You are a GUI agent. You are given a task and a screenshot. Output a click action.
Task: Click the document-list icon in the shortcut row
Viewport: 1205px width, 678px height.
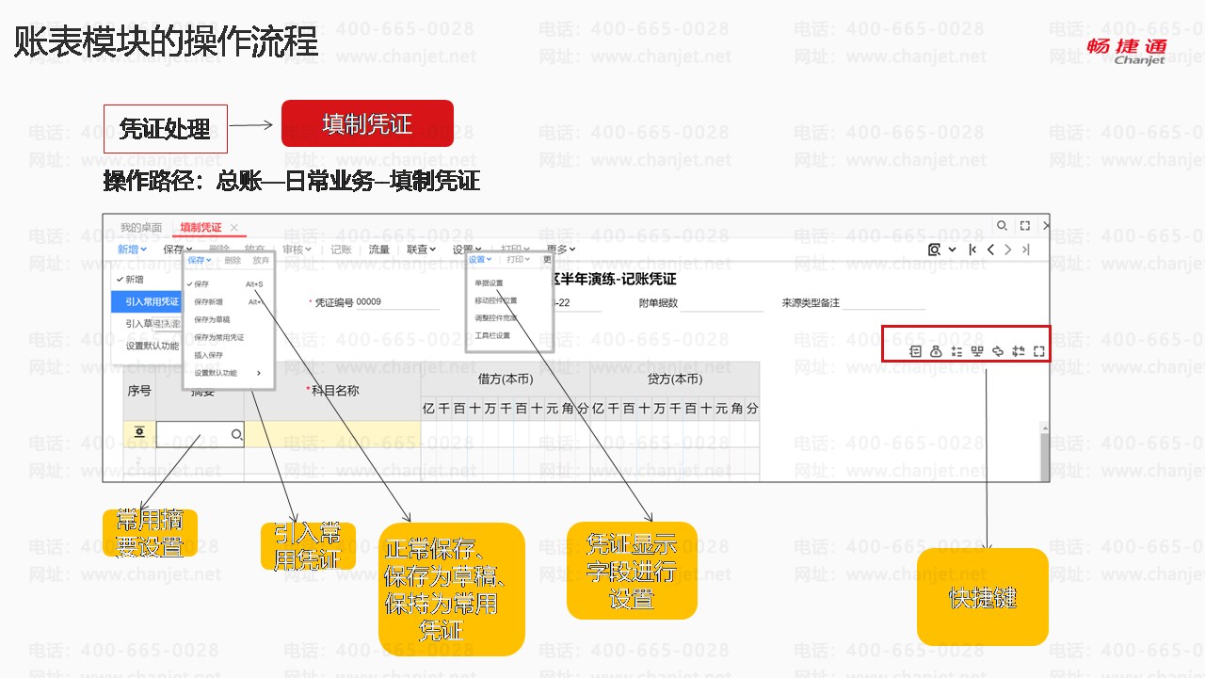click(915, 351)
